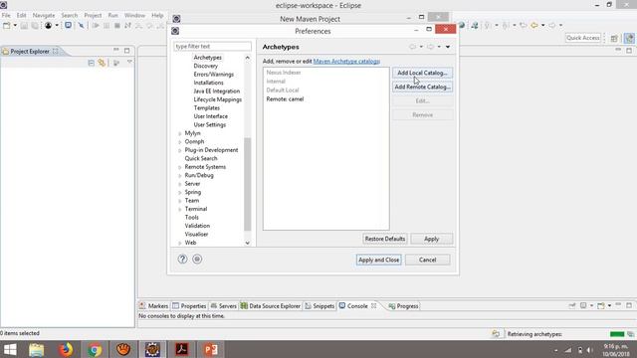637x358 pixels.
Task: Click the New toolbar icon in Eclipse
Action: pyautogui.click(x=7, y=26)
